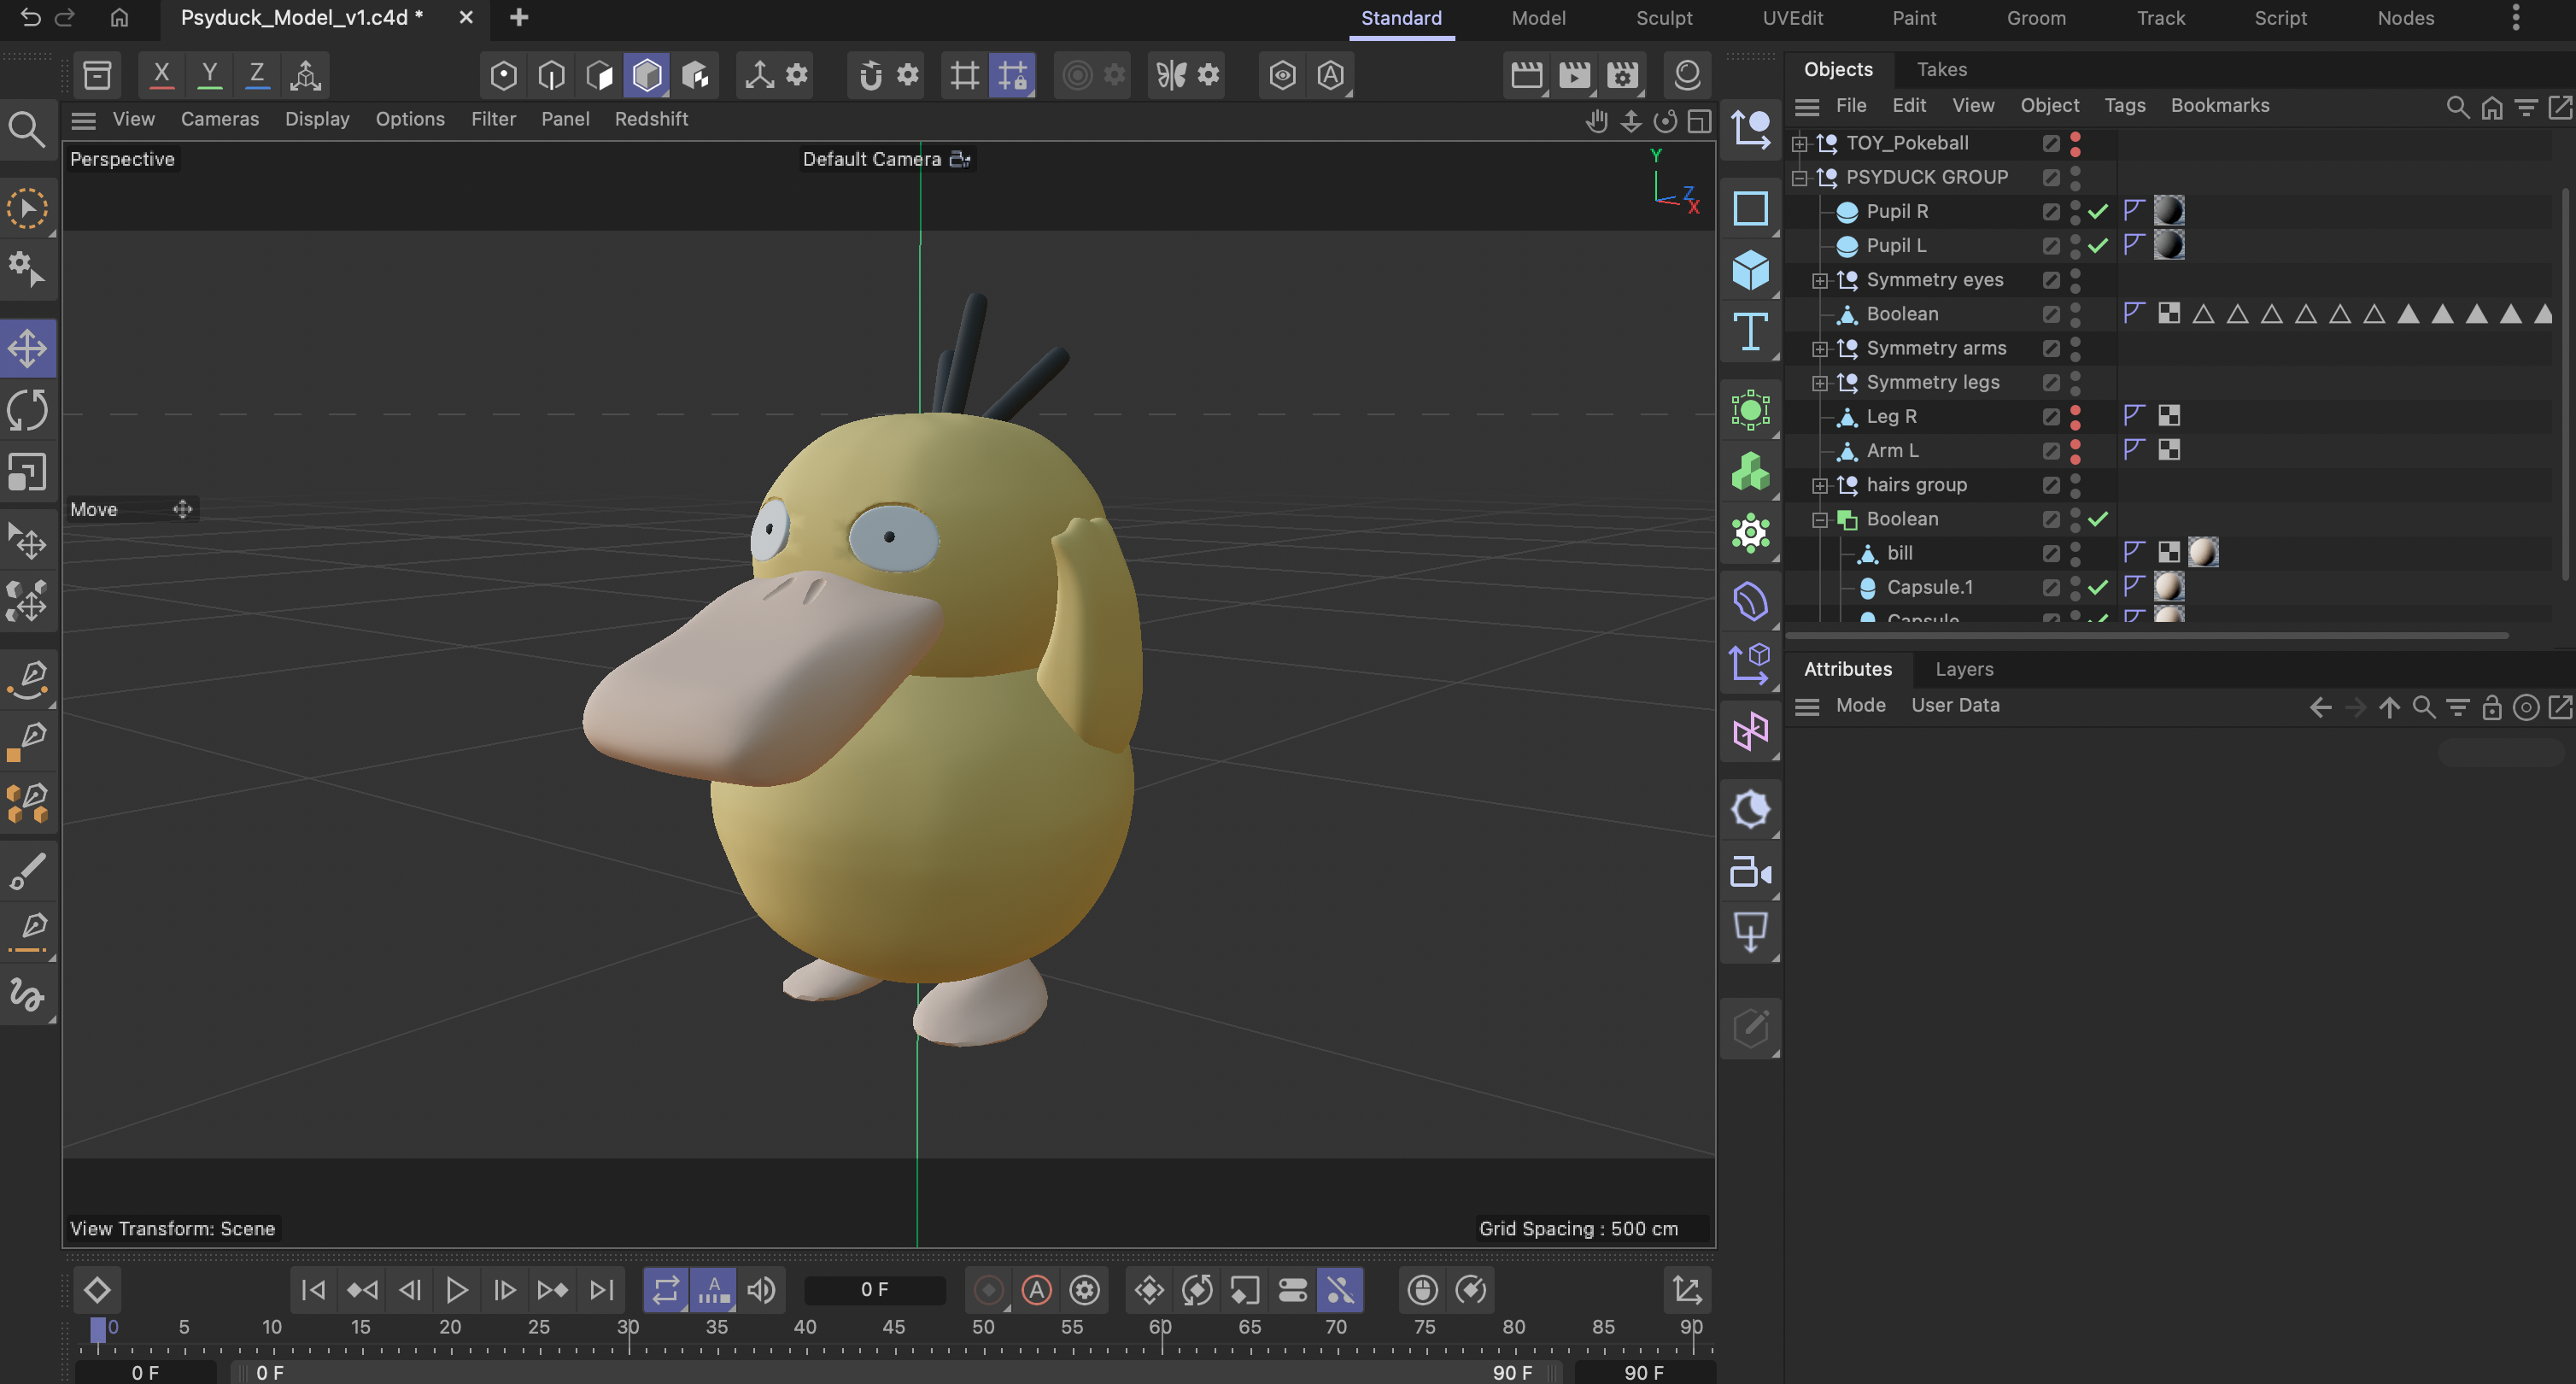Image resolution: width=2576 pixels, height=1384 pixels.
Task: Select the Spline Pen tool
Action: 28,678
